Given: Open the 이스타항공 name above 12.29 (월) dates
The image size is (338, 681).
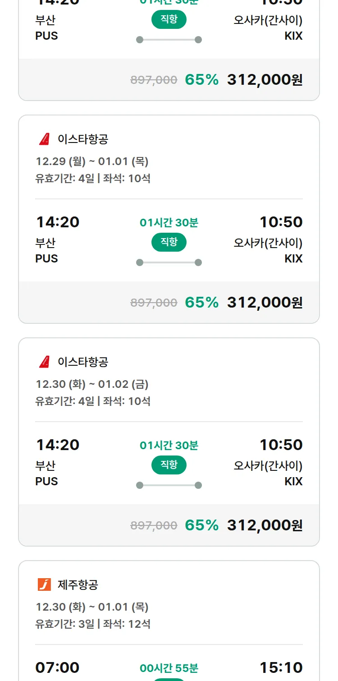Looking at the screenshot, I should [83, 139].
